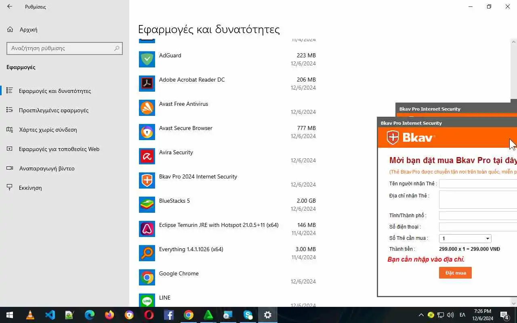Click the Google Chrome list icon
The image size is (517, 323).
[x=147, y=277]
